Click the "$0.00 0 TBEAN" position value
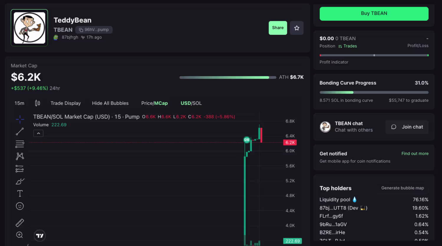Viewport: 442px width, 246px height. 338,39
